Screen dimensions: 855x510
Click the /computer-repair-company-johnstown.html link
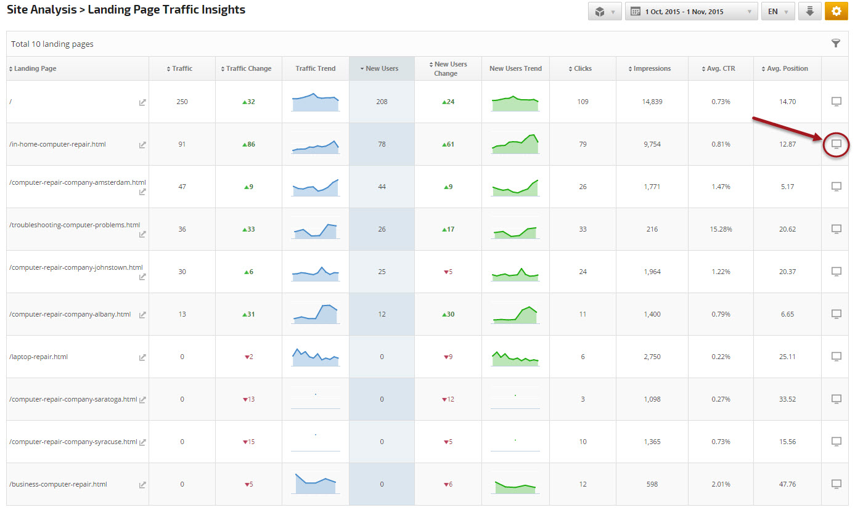coord(76,267)
